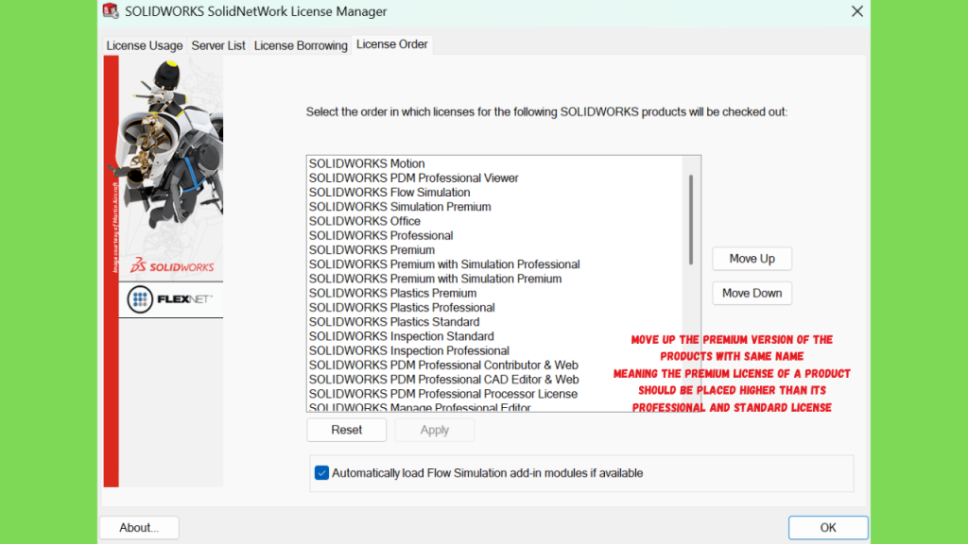The height and width of the screenshot is (544, 968).
Task: Go to the License Borrowing tab
Action: point(301,45)
